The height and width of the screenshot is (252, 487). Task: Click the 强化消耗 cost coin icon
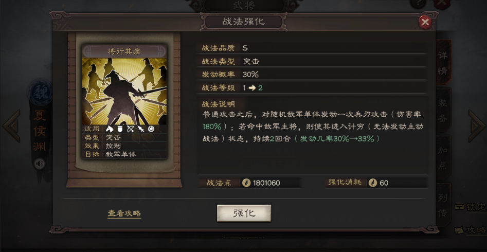point(373,183)
